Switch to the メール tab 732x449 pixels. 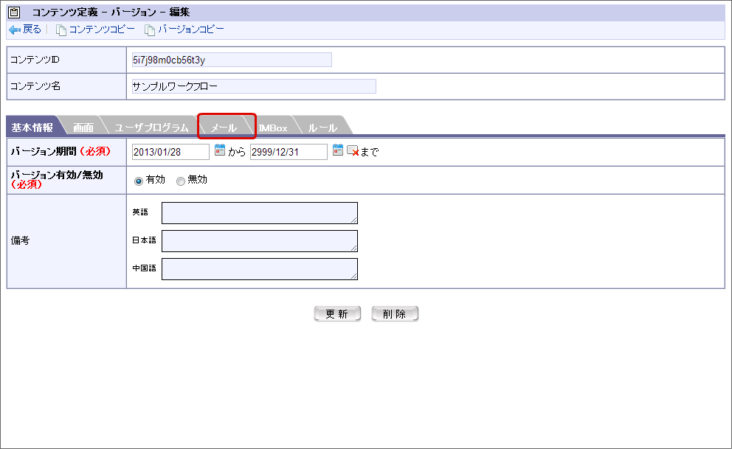click(224, 128)
